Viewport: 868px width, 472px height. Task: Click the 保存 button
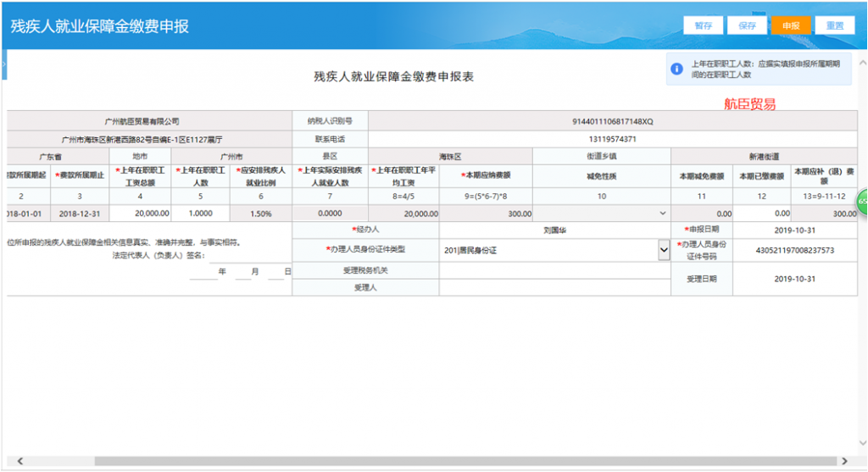[747, 25]
